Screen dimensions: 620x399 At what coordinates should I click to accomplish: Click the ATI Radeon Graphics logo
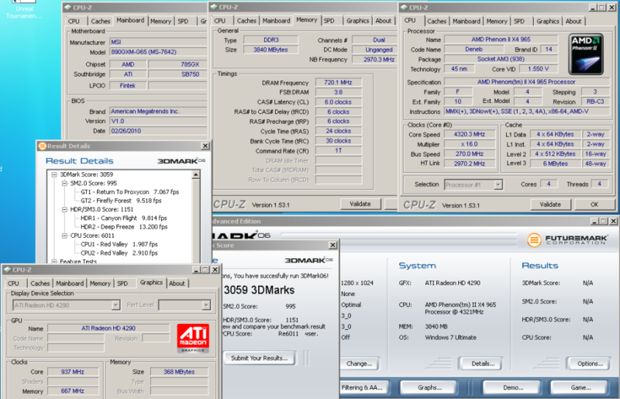click(191, 338)
